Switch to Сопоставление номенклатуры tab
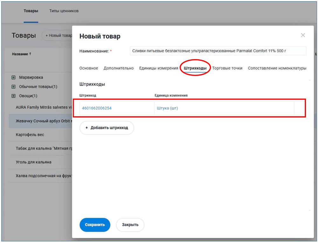This screenshot has height=243, width=318. coord(277,68)
